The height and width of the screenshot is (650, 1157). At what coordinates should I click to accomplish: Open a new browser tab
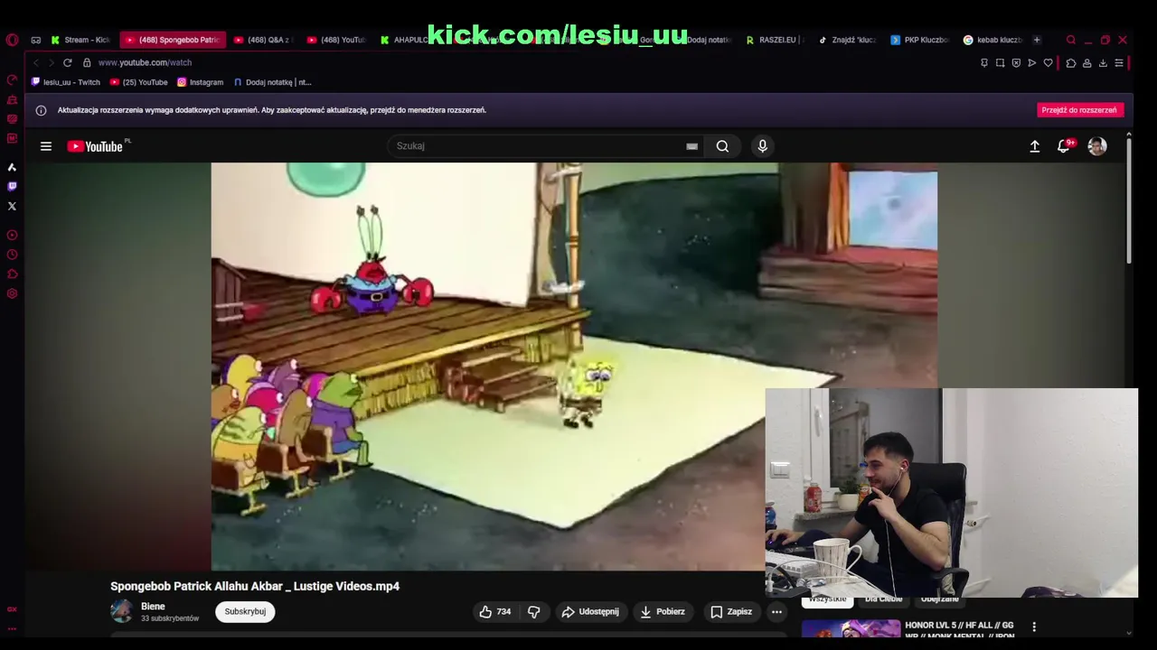pyautogui.click(x=1037, y=40)
